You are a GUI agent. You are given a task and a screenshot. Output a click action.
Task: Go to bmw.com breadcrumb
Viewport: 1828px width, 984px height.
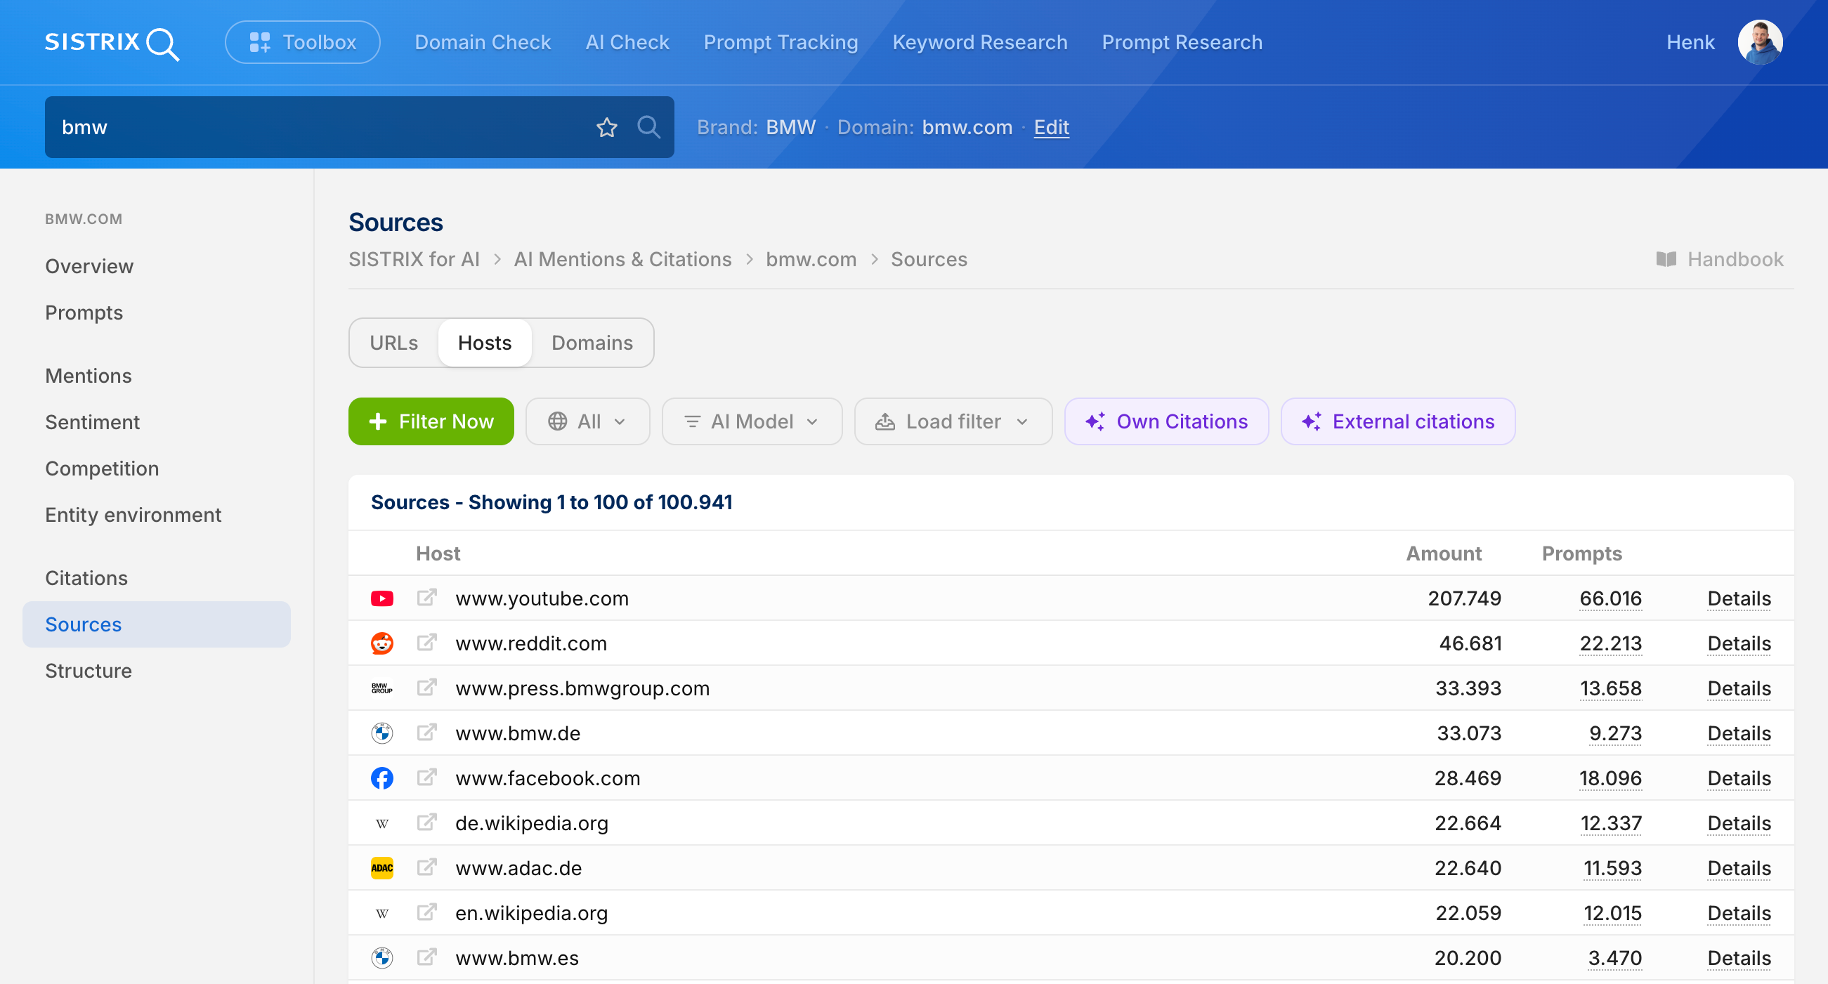pyautogui.click(x=811, y=259)
